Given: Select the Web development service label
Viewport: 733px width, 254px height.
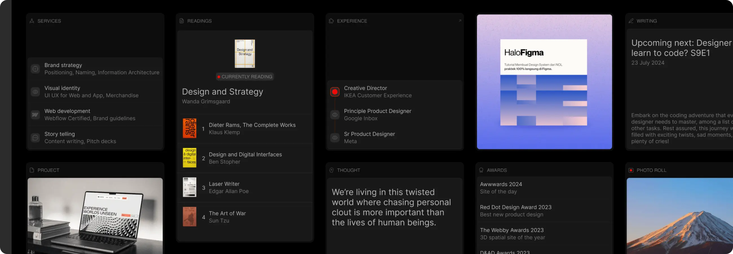Looking at the screenshot, I should pos(67,111).
